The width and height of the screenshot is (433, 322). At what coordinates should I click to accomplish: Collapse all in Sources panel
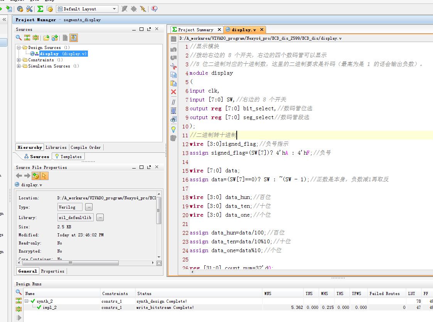click(x=27, y=37)
